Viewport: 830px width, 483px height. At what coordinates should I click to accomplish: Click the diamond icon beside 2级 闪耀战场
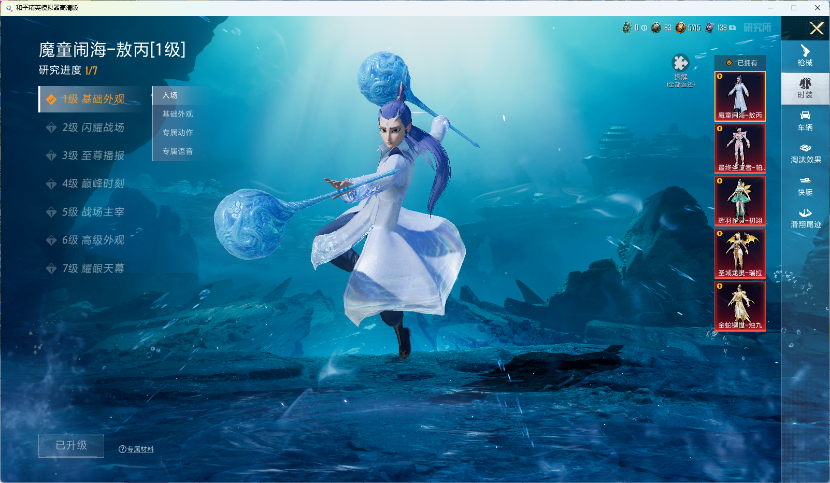pyautogui.click(x=51, y=127)
